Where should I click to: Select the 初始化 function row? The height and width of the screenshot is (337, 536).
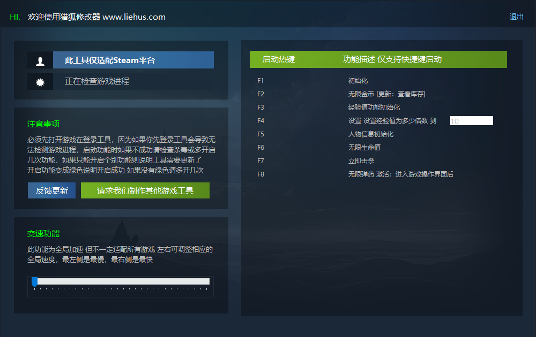point(358,81)
